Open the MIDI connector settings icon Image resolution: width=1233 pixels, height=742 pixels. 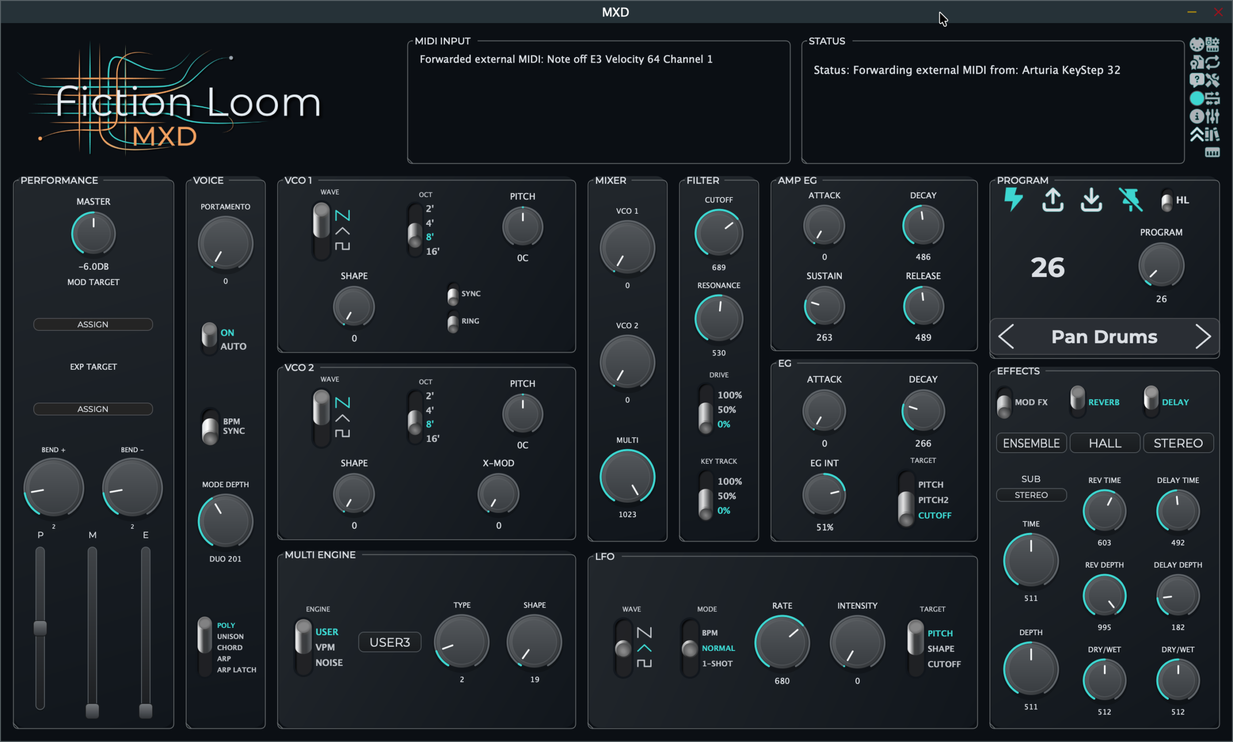pyautogui.click(x=1196, y=44)
